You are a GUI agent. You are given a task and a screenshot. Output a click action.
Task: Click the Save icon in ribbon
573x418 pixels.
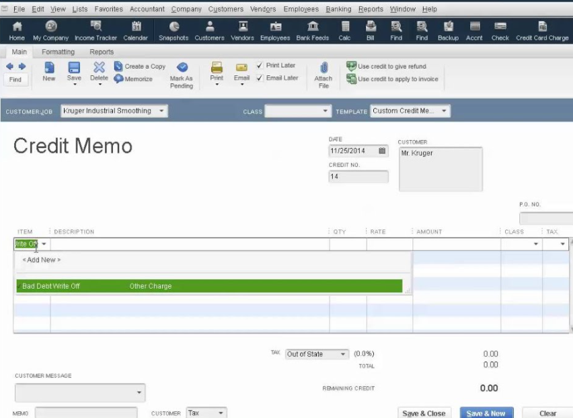click(x=74, y=71)
